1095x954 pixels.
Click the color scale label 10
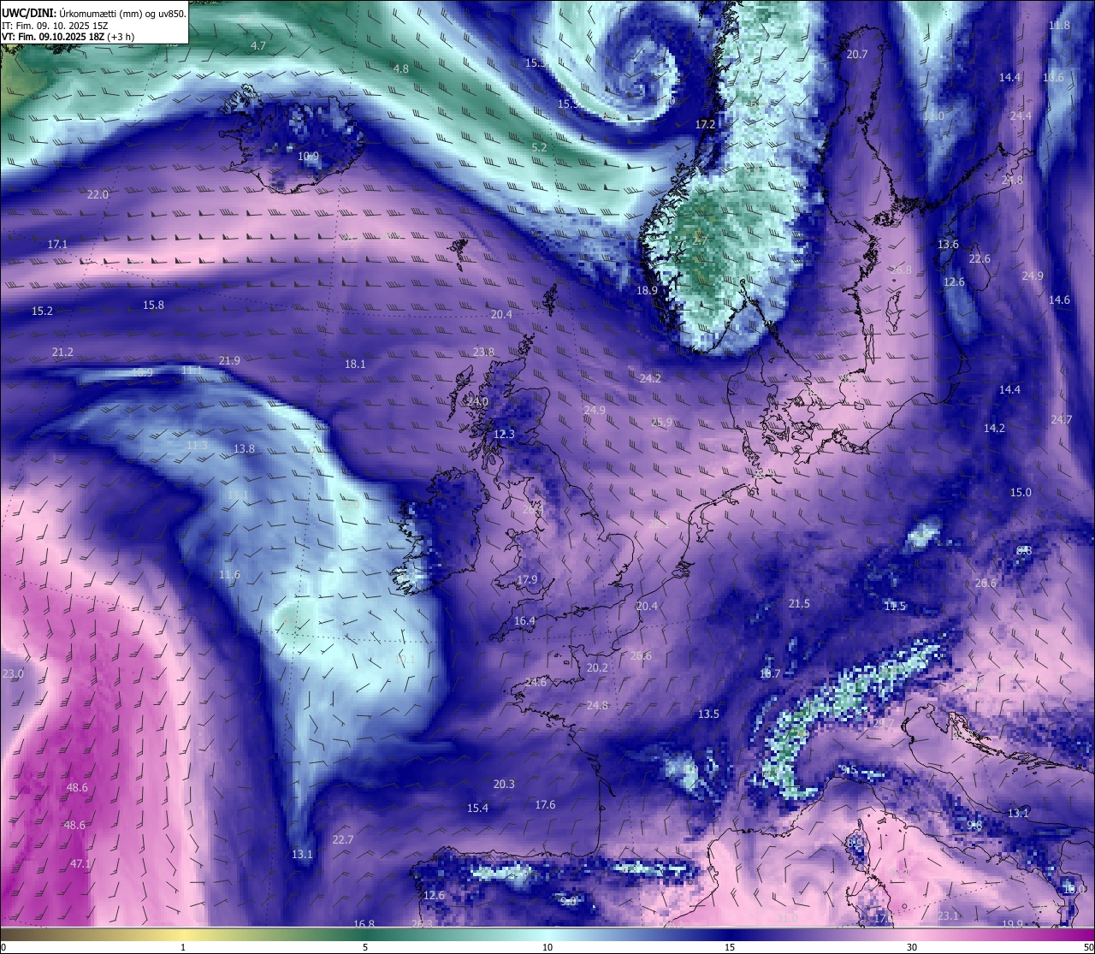[x=547, y=947]
